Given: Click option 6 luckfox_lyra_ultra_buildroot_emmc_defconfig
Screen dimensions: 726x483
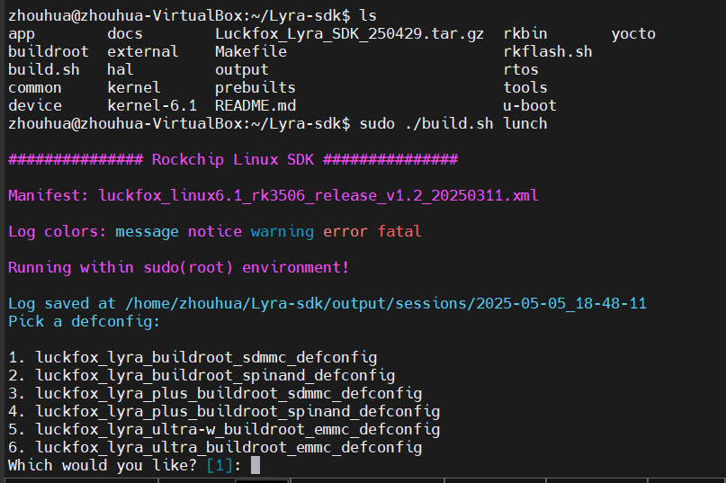Looking at the screenshot, I should (x=215, y=447).
